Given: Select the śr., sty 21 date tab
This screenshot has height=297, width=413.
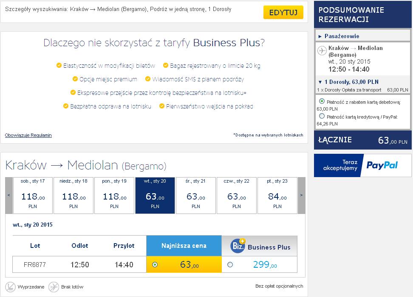Looking at the screenshot, I should pos(196,195).
